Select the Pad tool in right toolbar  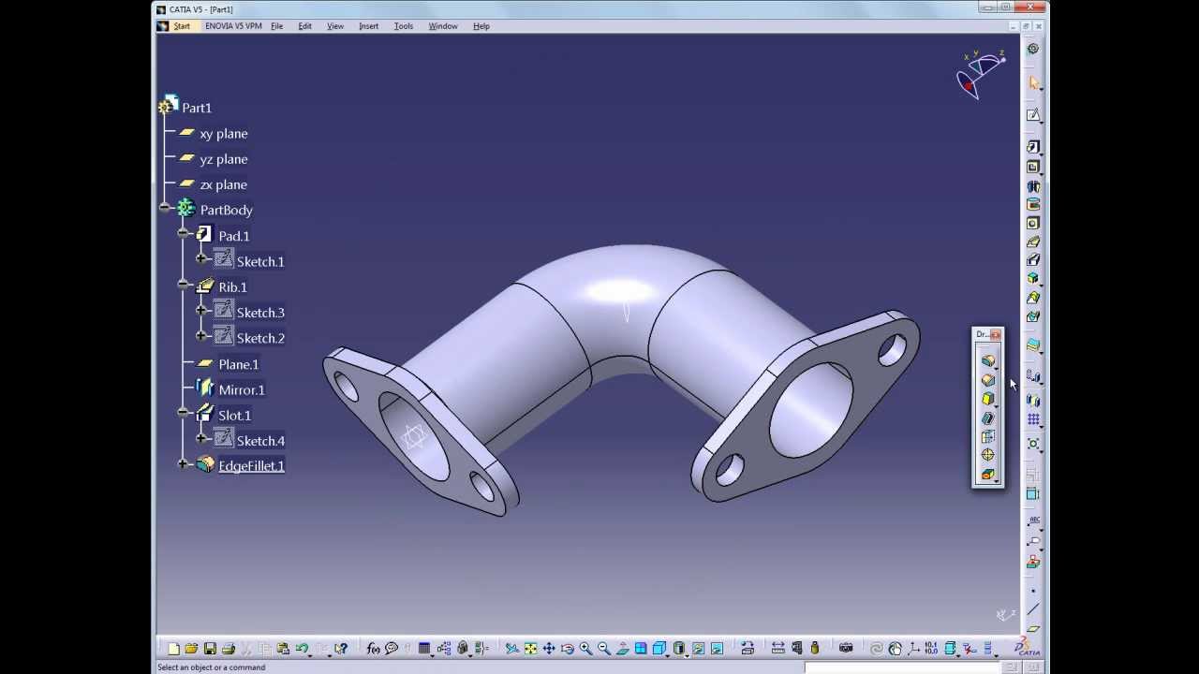[1033, 147]
